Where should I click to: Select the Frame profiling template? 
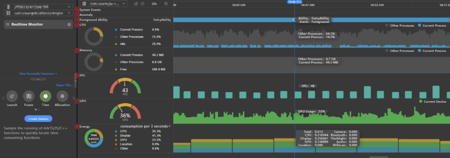click(x=29, y=97)
